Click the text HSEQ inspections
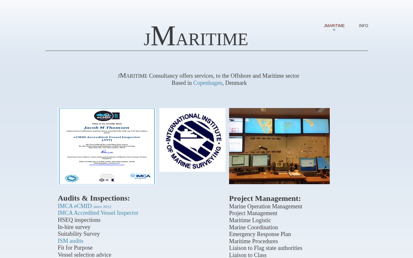 tap(79, 220)
